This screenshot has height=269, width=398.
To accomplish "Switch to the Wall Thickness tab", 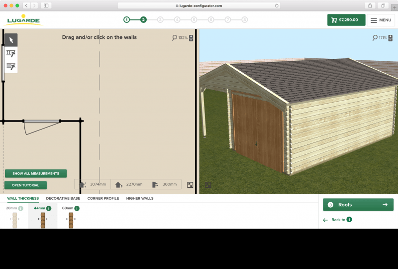I will pyautogui.click(x=23, y=198).
